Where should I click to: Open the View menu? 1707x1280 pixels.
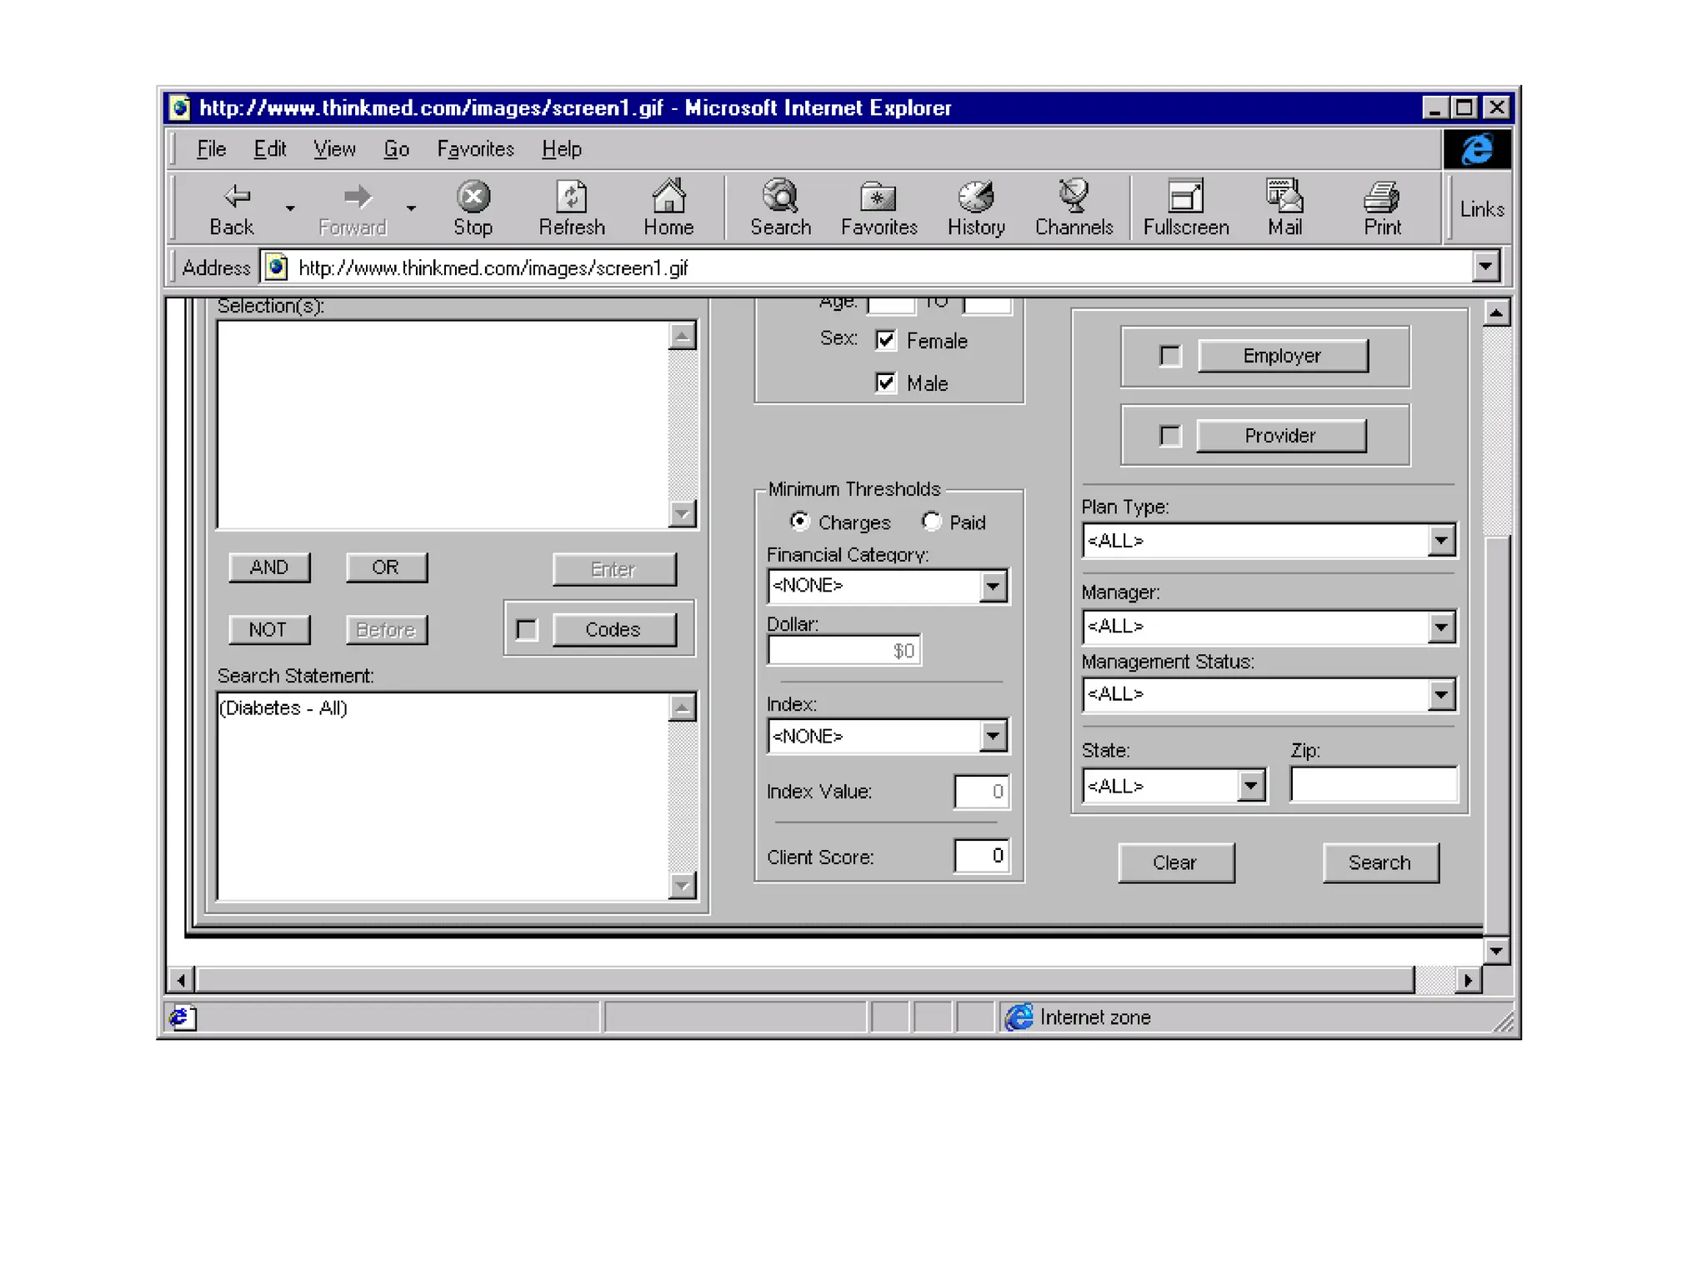tap(334, 149)
